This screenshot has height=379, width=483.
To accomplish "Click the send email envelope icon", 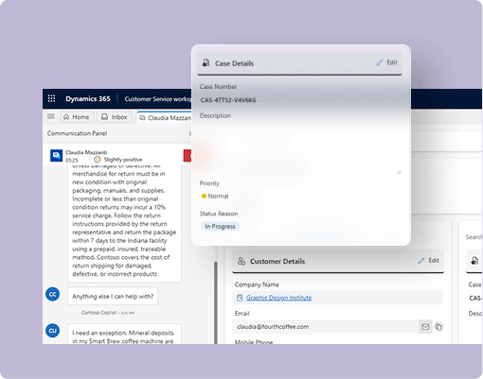I will pyautogui.click(x=425, y=327).
